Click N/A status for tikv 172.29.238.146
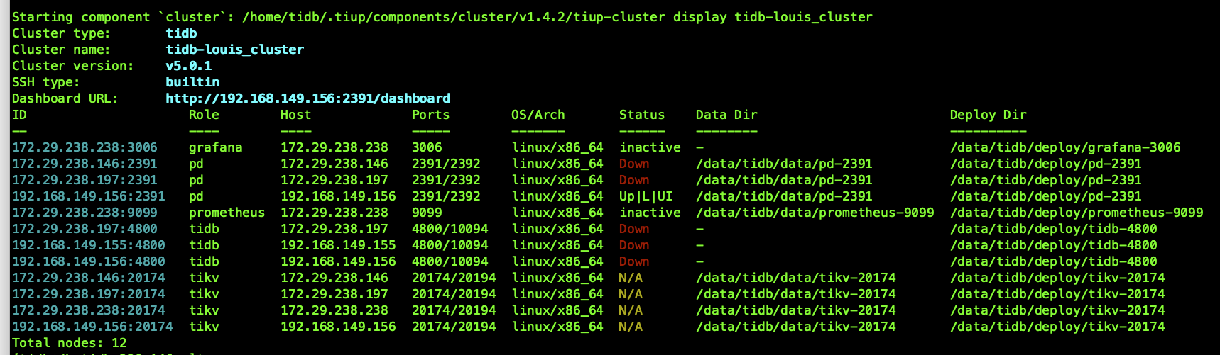This screenshot has width=1220, height=355. (x=631, y=278)
